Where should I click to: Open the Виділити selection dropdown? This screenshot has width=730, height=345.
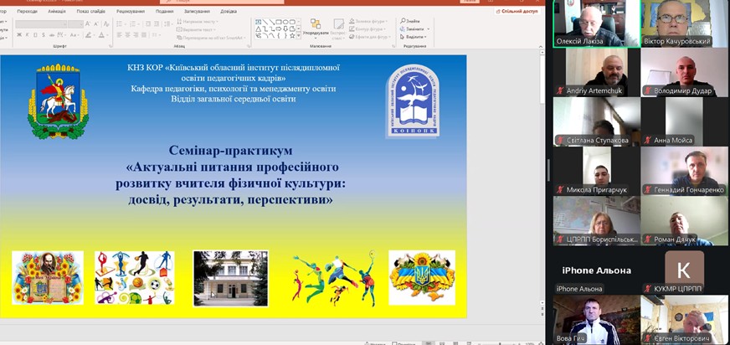tap(414, 37)
